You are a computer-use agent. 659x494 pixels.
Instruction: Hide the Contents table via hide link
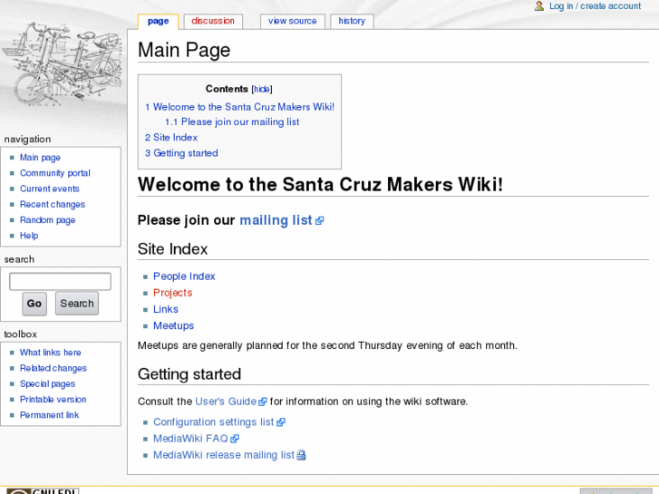coord(262,89)
